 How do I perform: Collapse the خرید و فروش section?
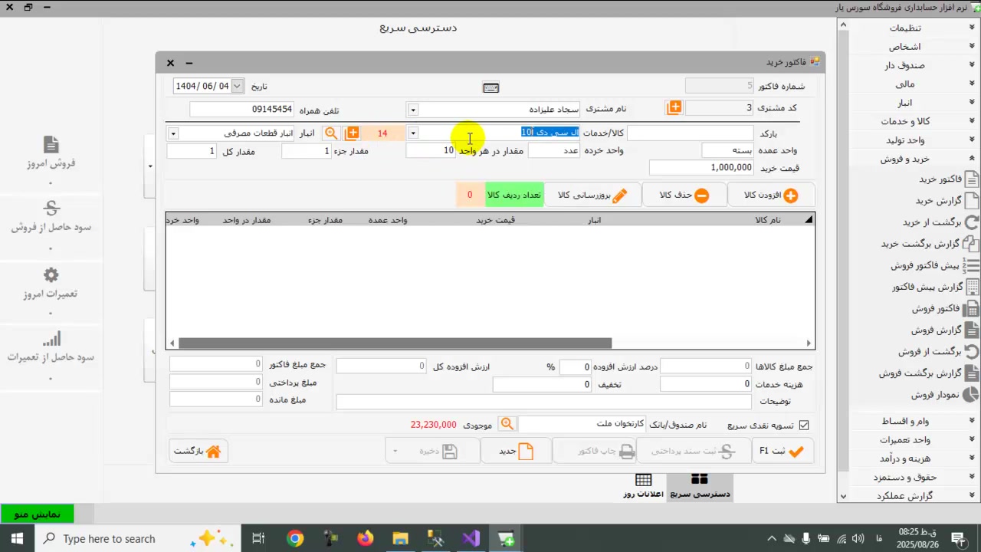tap(910, 159)
